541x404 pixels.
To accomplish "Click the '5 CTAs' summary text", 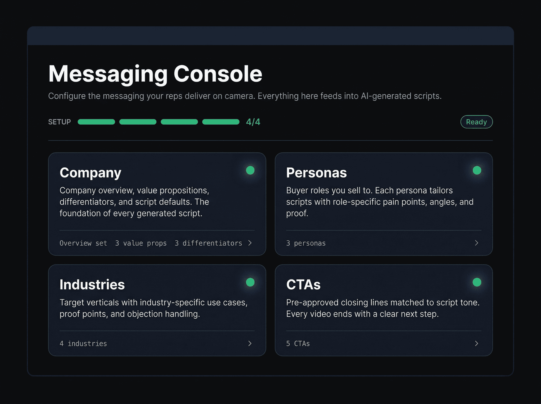I will [x=298, y=343].
